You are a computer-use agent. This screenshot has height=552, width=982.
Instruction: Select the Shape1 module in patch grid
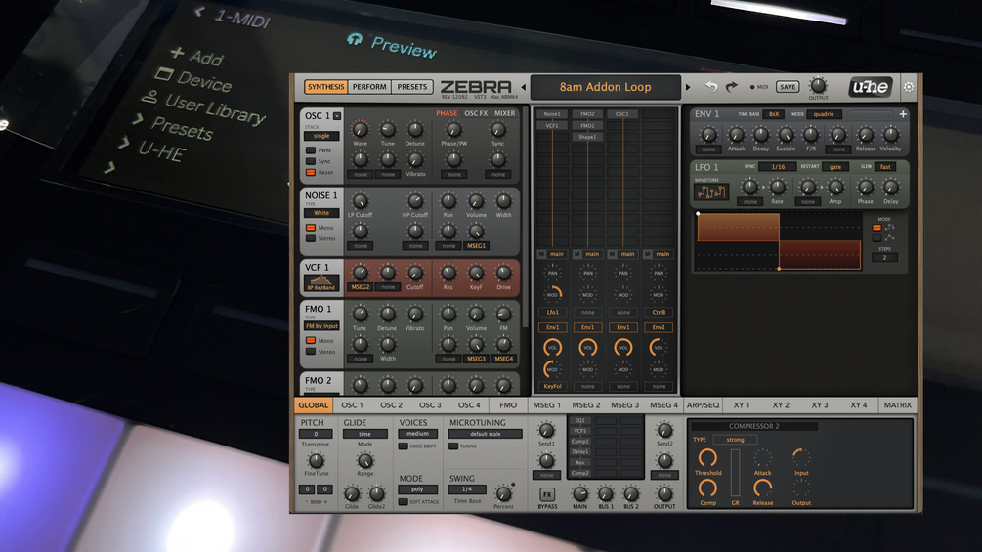(587, 137)
